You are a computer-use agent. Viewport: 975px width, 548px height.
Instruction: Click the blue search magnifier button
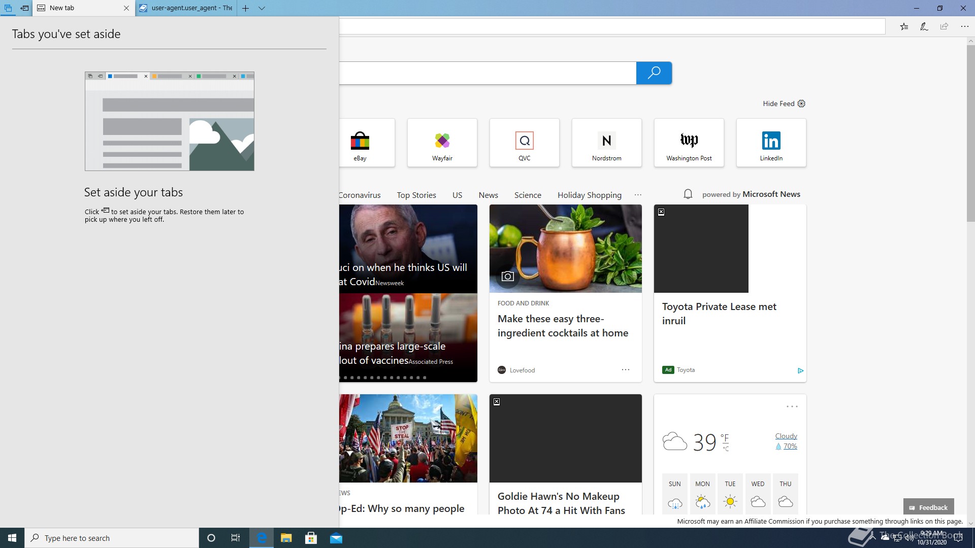(x=654, y=73)
